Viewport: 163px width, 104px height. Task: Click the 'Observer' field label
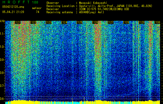coord(53,3)
